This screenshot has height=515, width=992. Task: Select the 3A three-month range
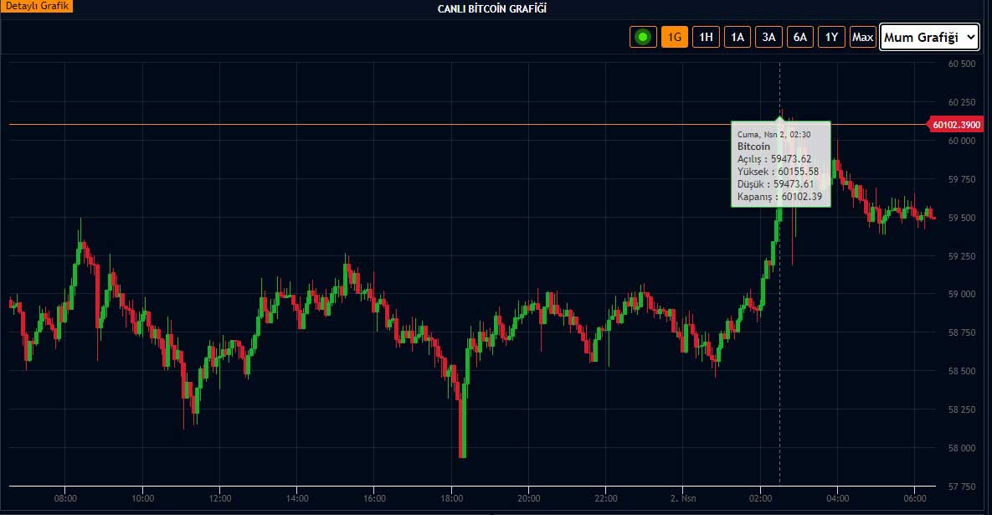[768, 37]
